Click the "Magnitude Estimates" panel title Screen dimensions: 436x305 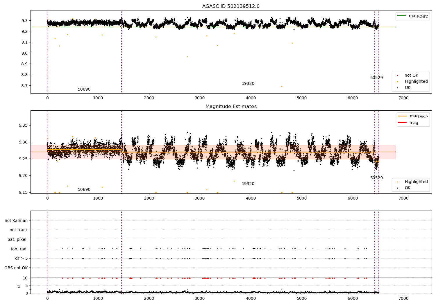tap(231, 107)
